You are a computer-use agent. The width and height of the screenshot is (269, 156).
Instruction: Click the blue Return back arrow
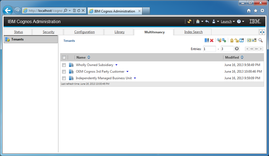point(207,21)
